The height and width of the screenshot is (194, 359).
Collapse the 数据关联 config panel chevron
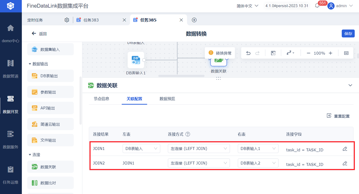click(350, 85)
